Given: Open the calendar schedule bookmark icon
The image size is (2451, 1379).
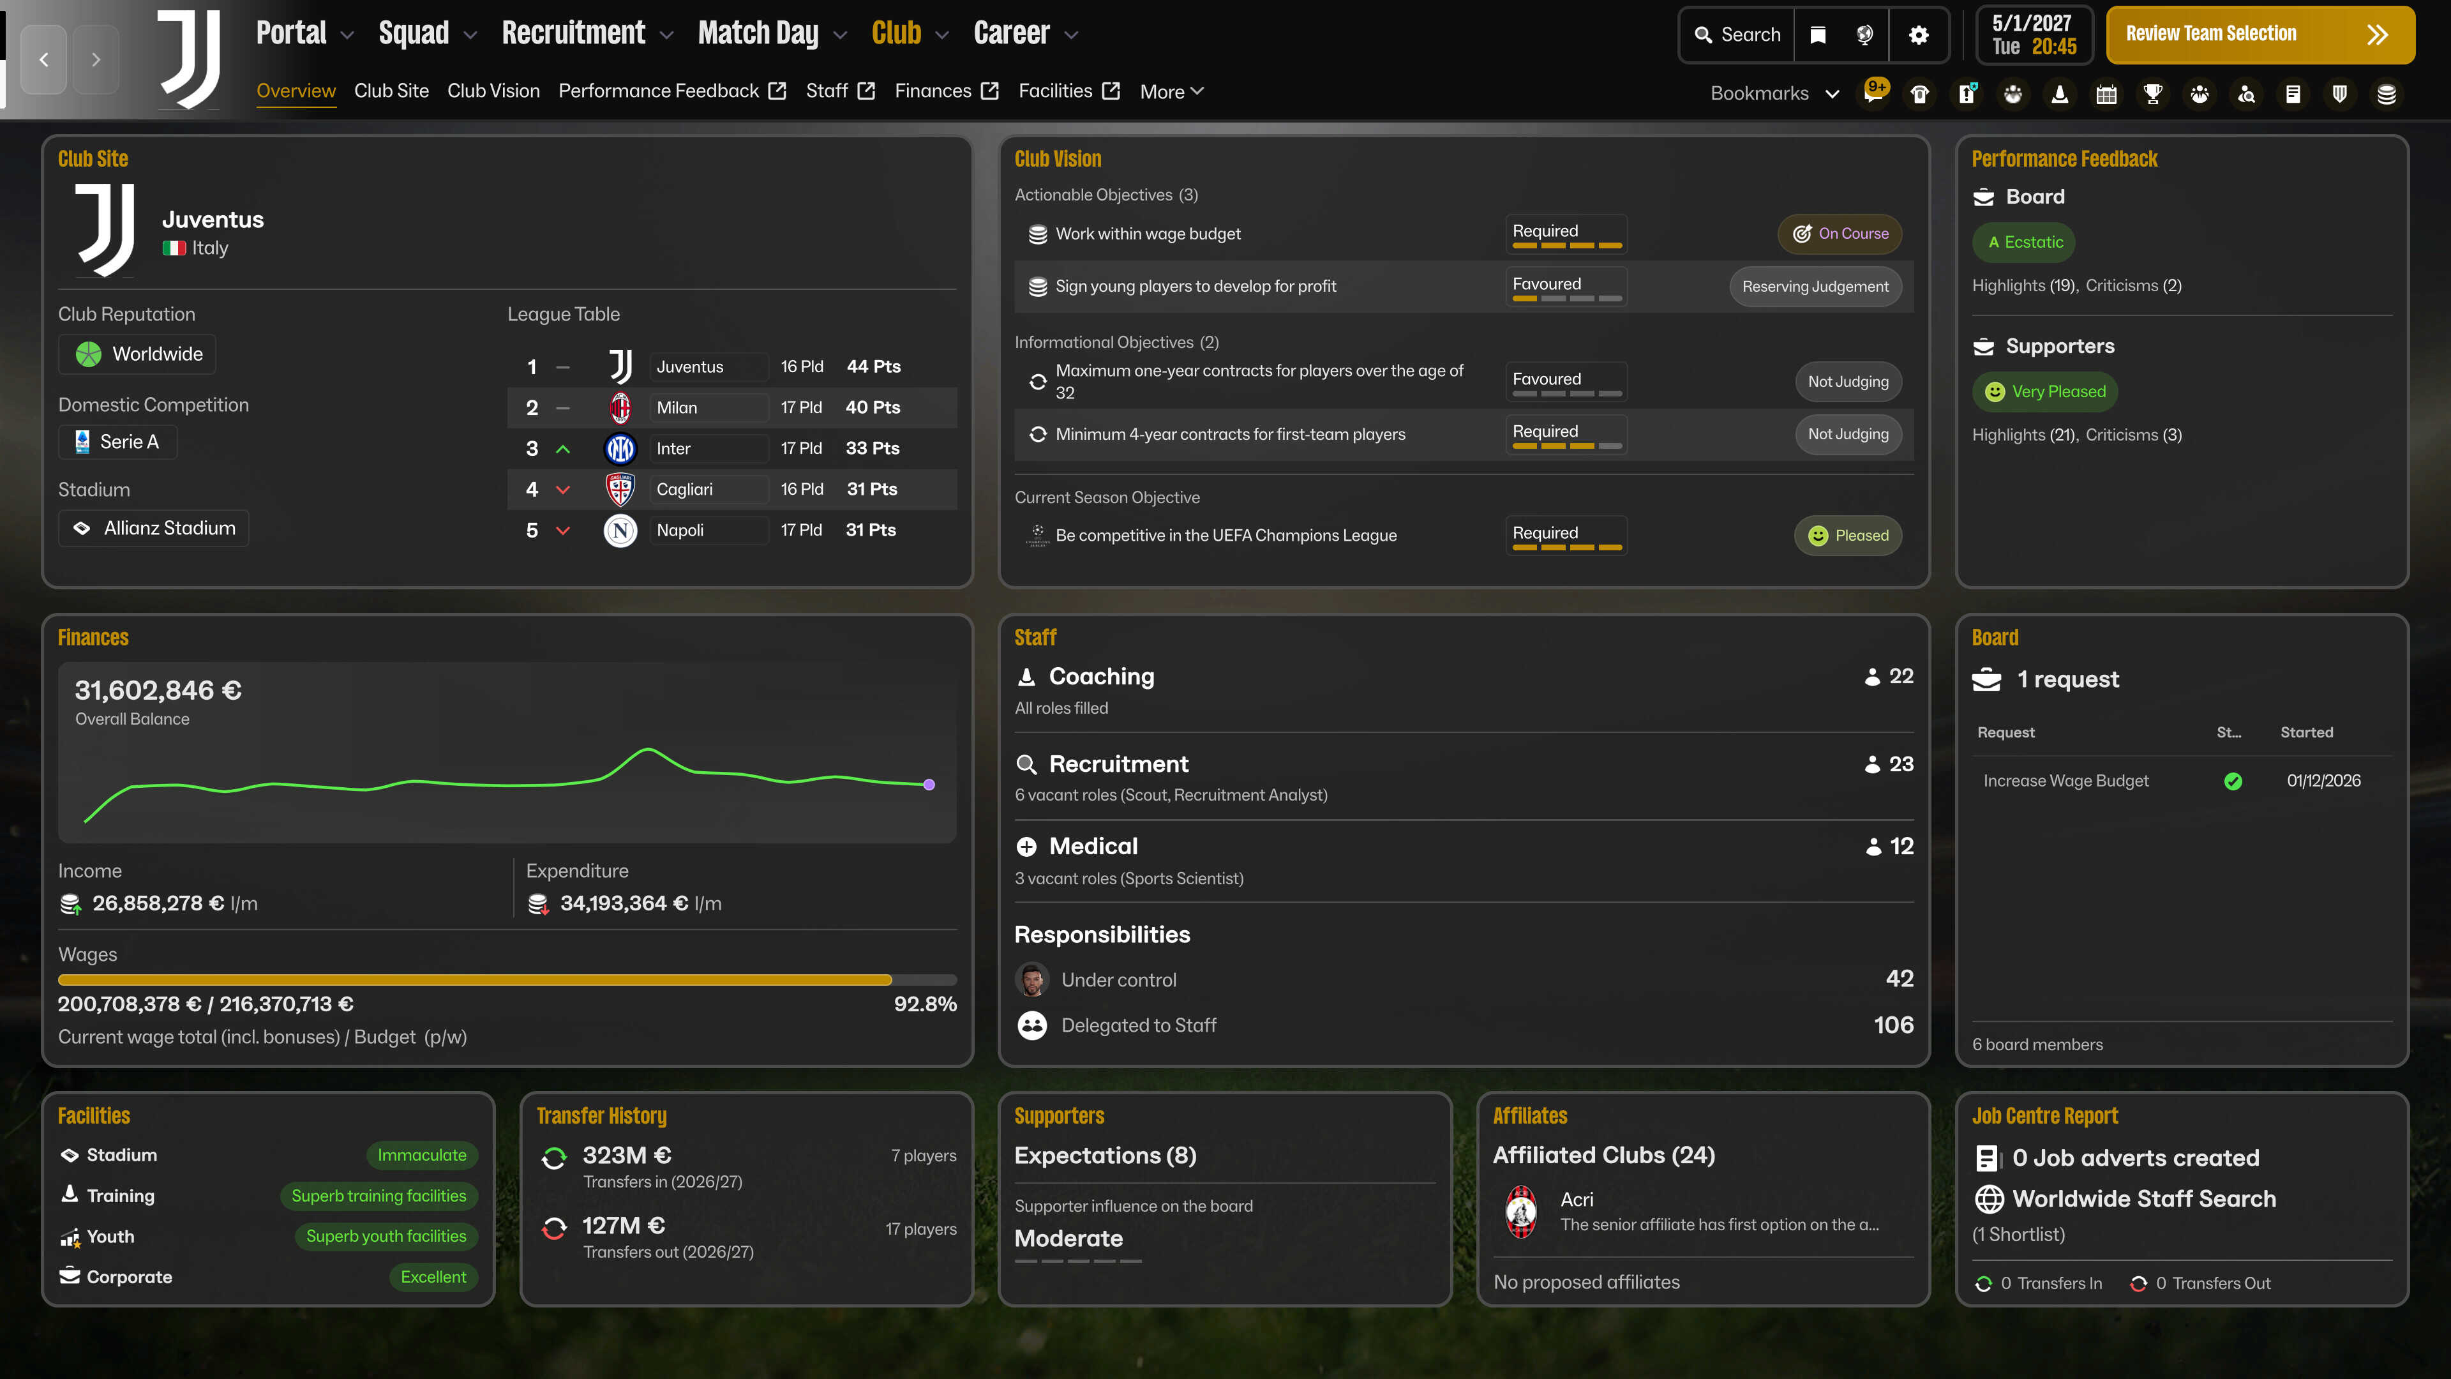Looking at the screenshot, I should [2106, 93].
